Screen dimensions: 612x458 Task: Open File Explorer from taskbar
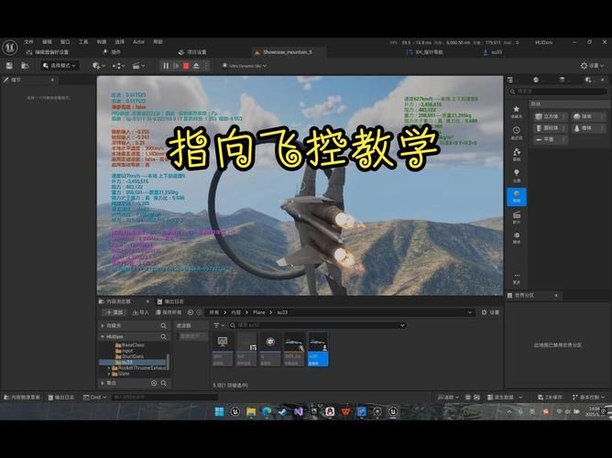251,411
